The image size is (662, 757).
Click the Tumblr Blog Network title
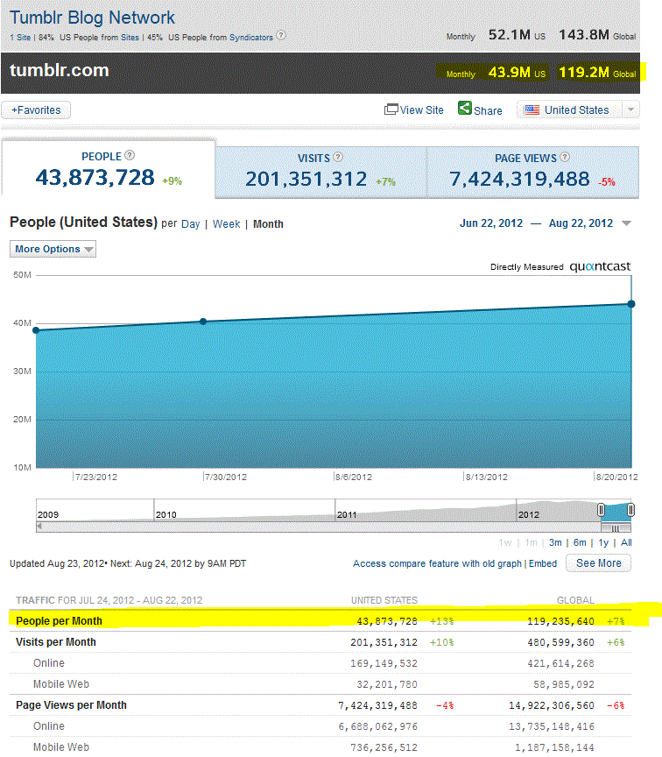click(92, 18)
